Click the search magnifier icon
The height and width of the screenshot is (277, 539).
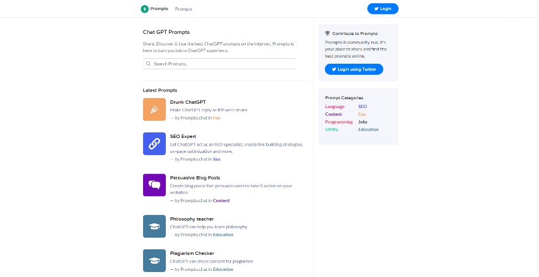click(x=149, y=64)
